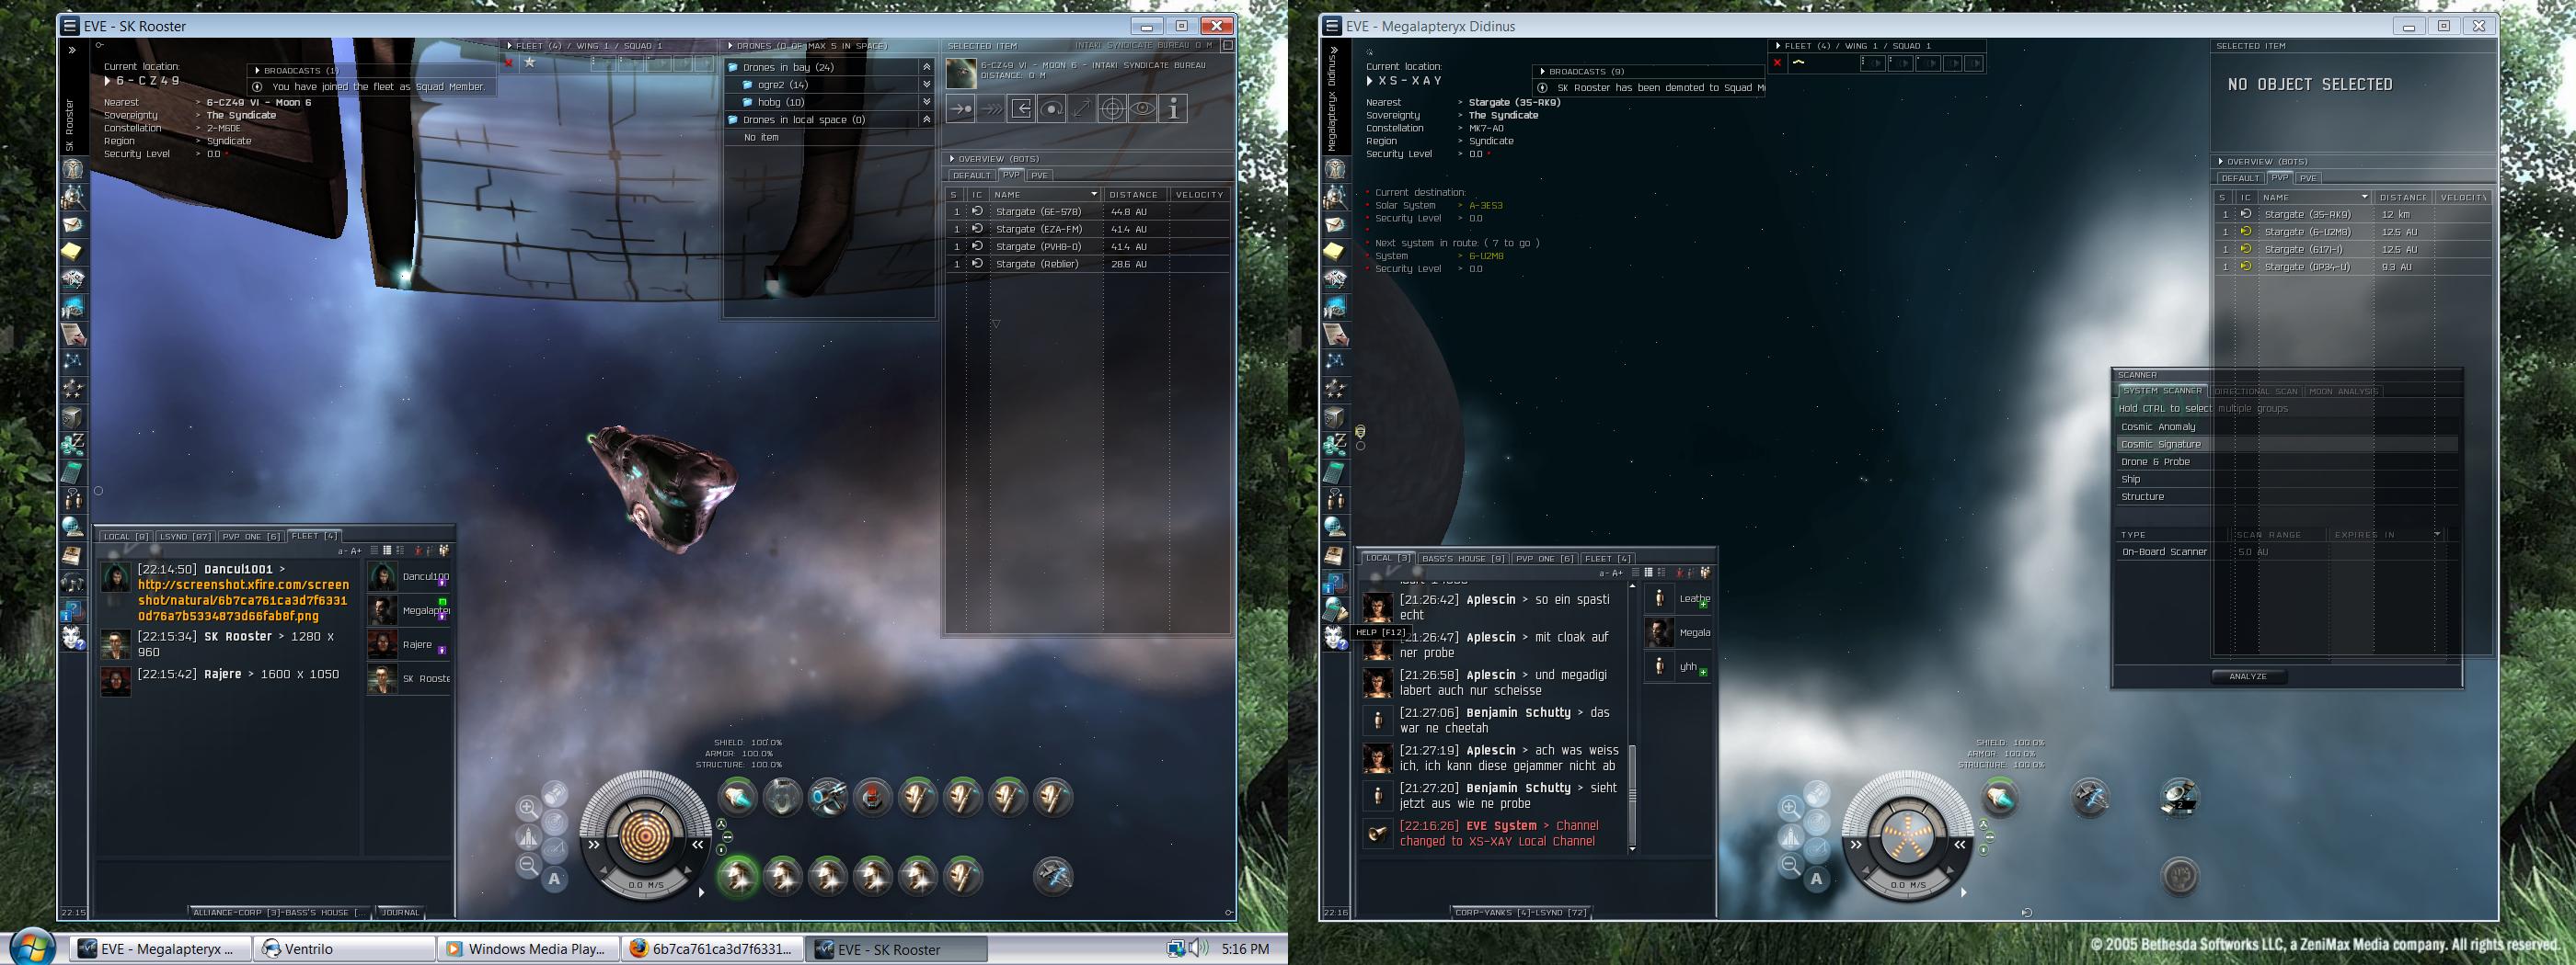Open yellow Notepad icon in SK Rooster sidebar

pyautogui.click(x=73, y=251)
